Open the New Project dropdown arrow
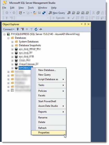The image size is (109, 145). coord(24,13)
